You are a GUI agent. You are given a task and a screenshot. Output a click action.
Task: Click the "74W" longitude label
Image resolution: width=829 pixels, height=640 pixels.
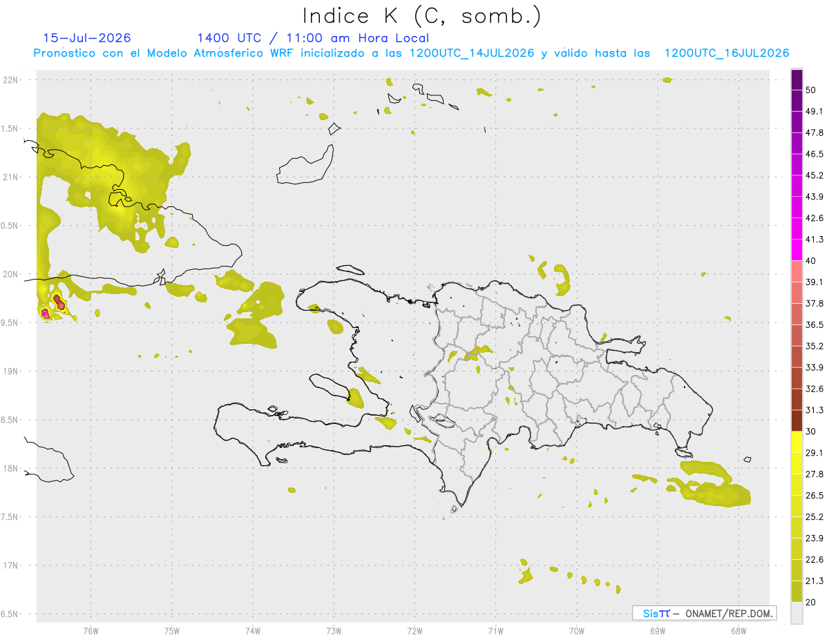coord(252,630)
